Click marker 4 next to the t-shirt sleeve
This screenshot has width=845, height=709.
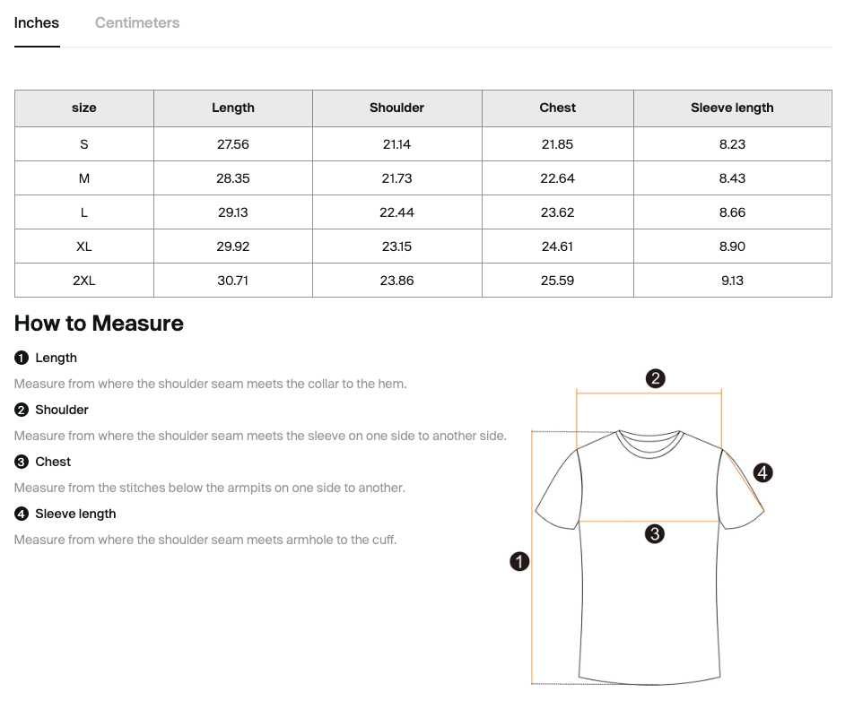coord(762,472)
